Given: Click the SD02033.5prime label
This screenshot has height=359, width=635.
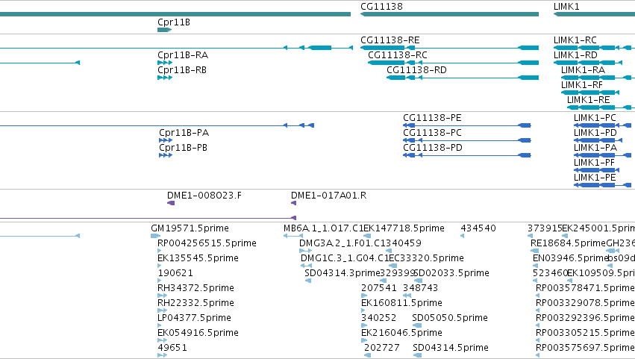Looking at the screenshot, I should click(x=452, y=273).
